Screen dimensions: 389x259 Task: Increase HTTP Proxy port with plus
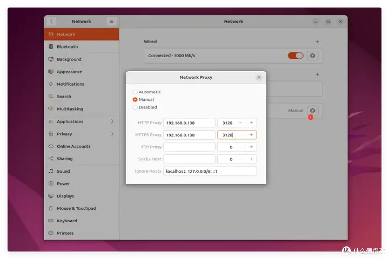251,123
